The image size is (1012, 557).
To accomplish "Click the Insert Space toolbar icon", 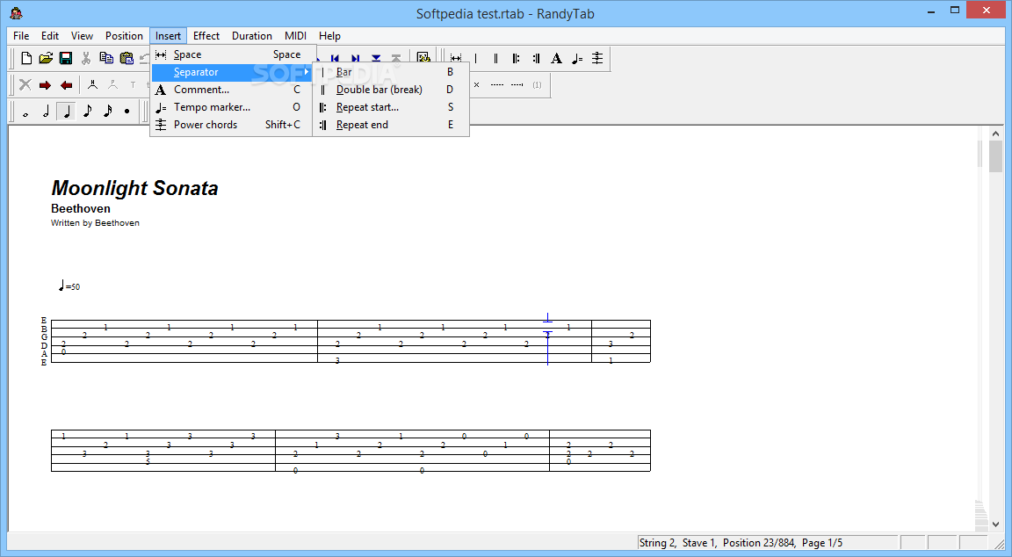I will (456, 58).
